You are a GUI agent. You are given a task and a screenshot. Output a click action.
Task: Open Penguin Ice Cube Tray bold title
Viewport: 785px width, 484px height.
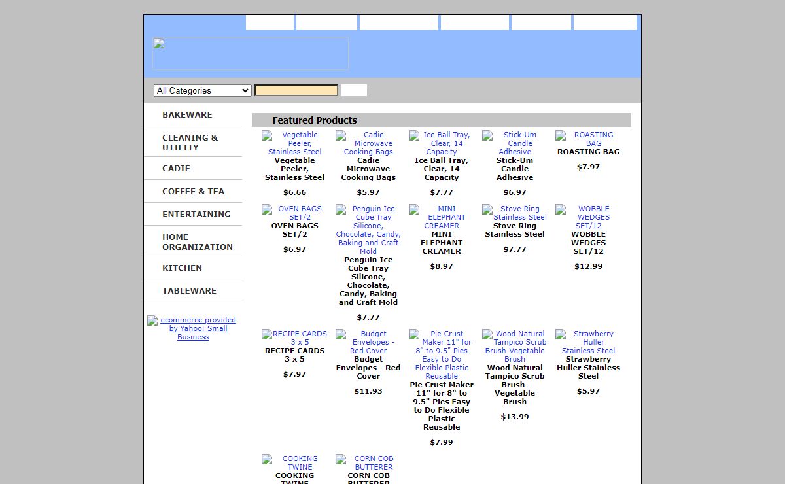[x=368, y=281]
